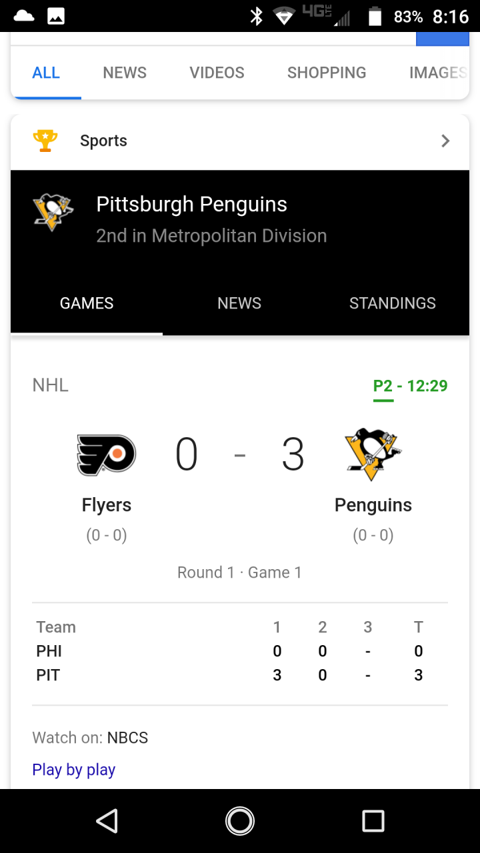Screen dimensions: 480x853
Task: Switch to the STANDINGS tab
Action: coord(393,303)
